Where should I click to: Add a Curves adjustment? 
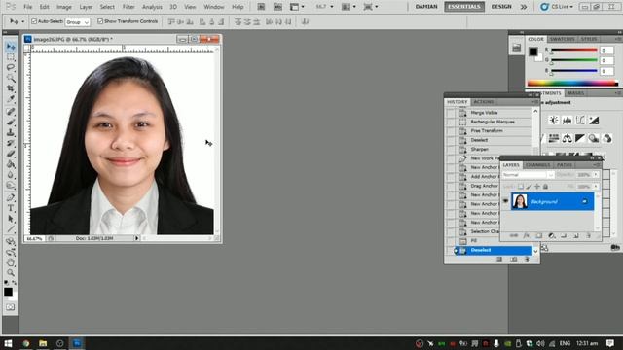point(580,120)
